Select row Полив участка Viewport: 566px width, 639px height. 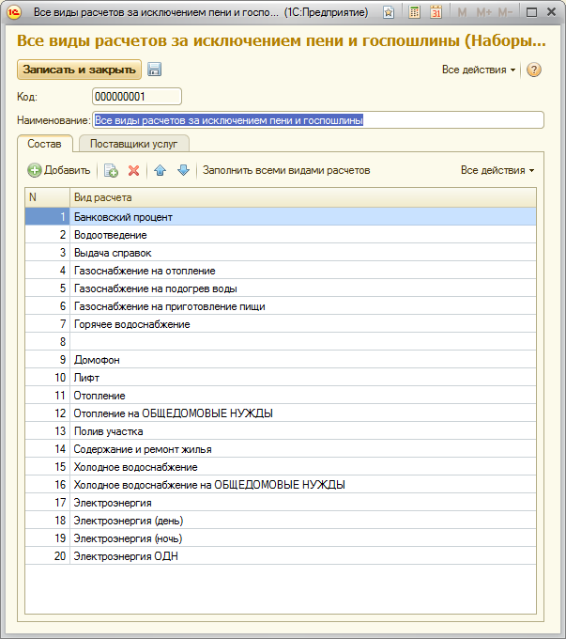[x=281, y=431]
